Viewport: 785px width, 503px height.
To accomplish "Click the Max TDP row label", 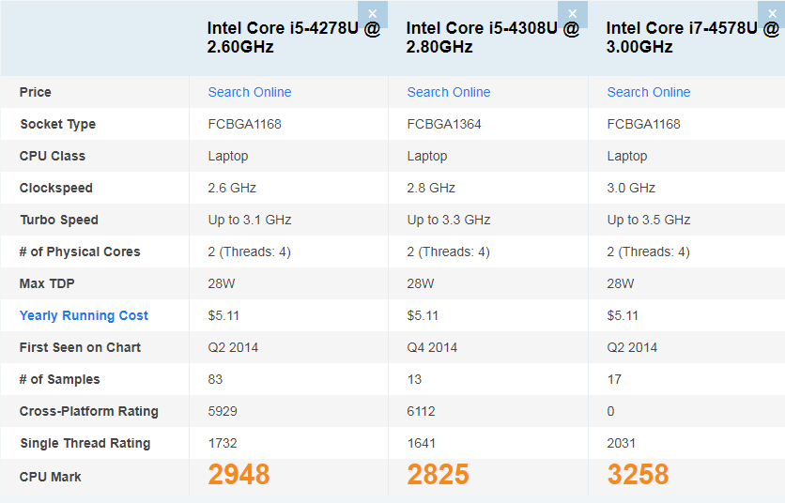I will point(48,283).
